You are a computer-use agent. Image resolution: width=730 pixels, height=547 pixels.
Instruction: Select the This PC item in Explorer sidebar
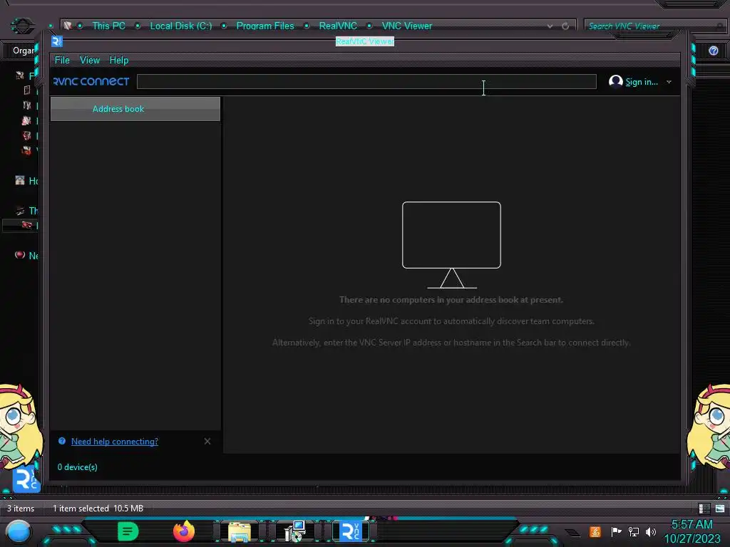click(x=26, y=211)
